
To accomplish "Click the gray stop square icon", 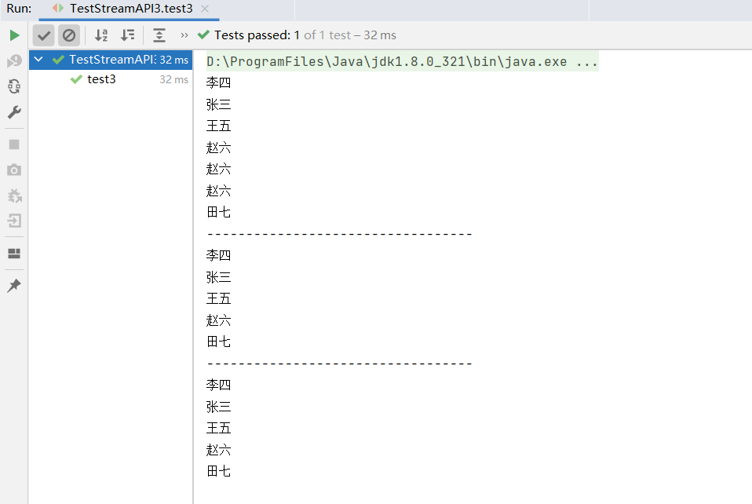I will point(13,144).
